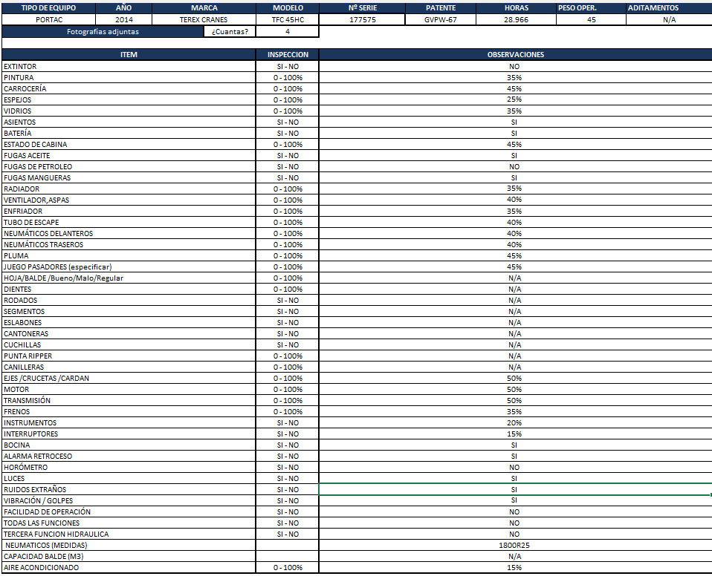Click the TEREX CRANES brand cell
Viewport: 712px width, 582px height.
point(204,19)
